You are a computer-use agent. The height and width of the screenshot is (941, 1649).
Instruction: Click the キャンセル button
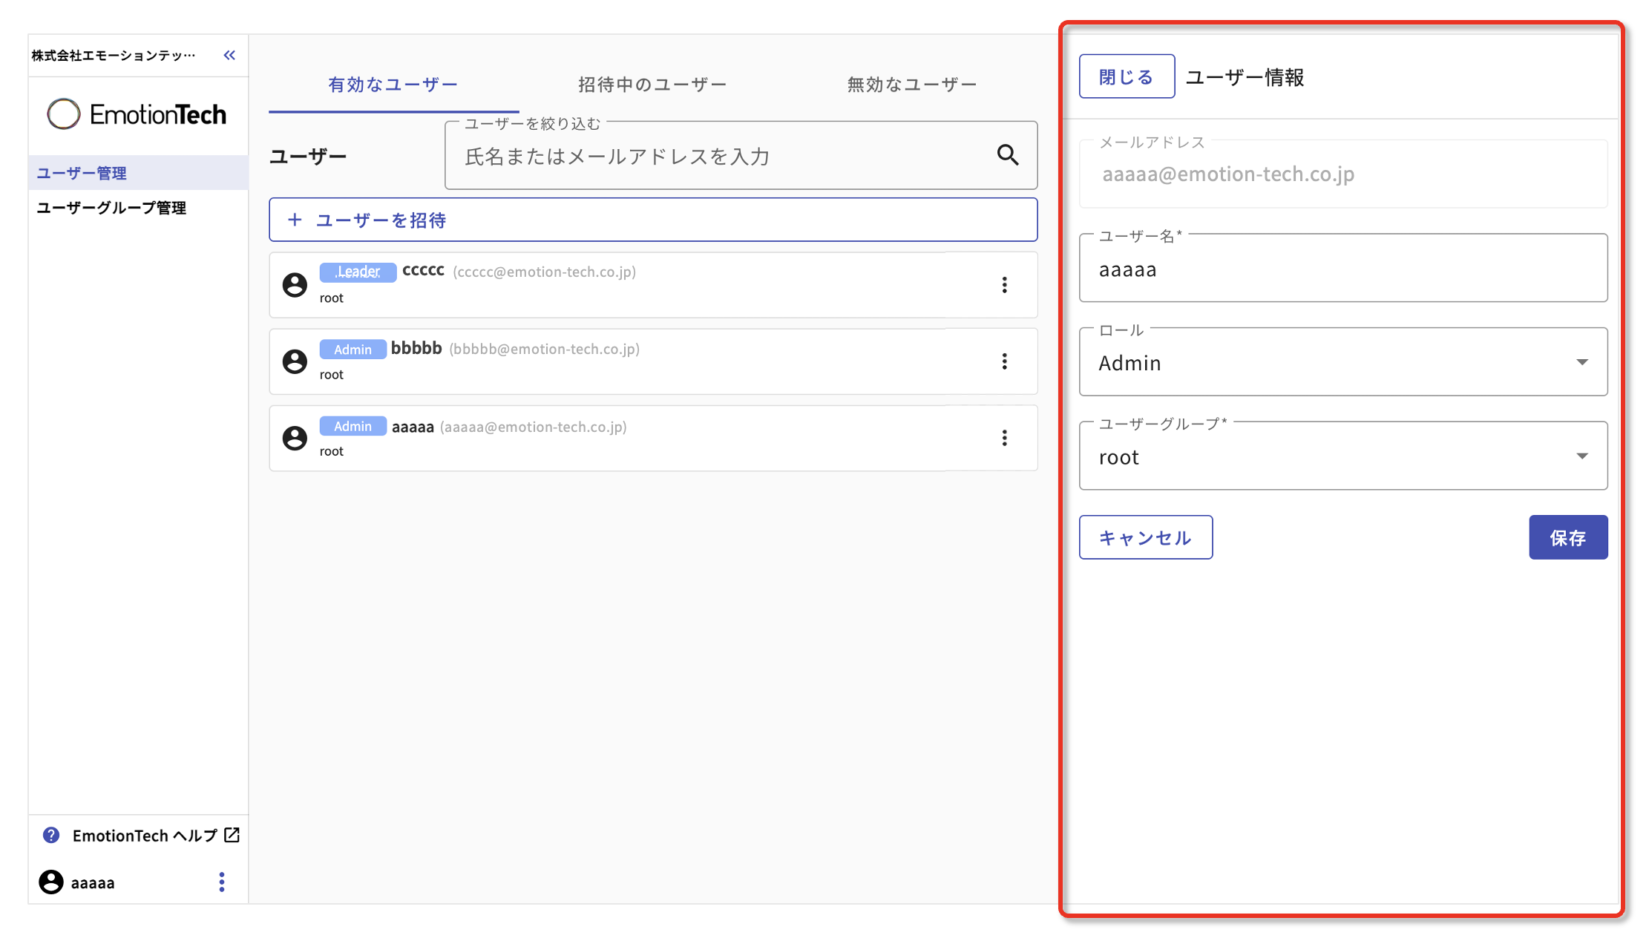pyautogui.click(x=1145, y=537)
